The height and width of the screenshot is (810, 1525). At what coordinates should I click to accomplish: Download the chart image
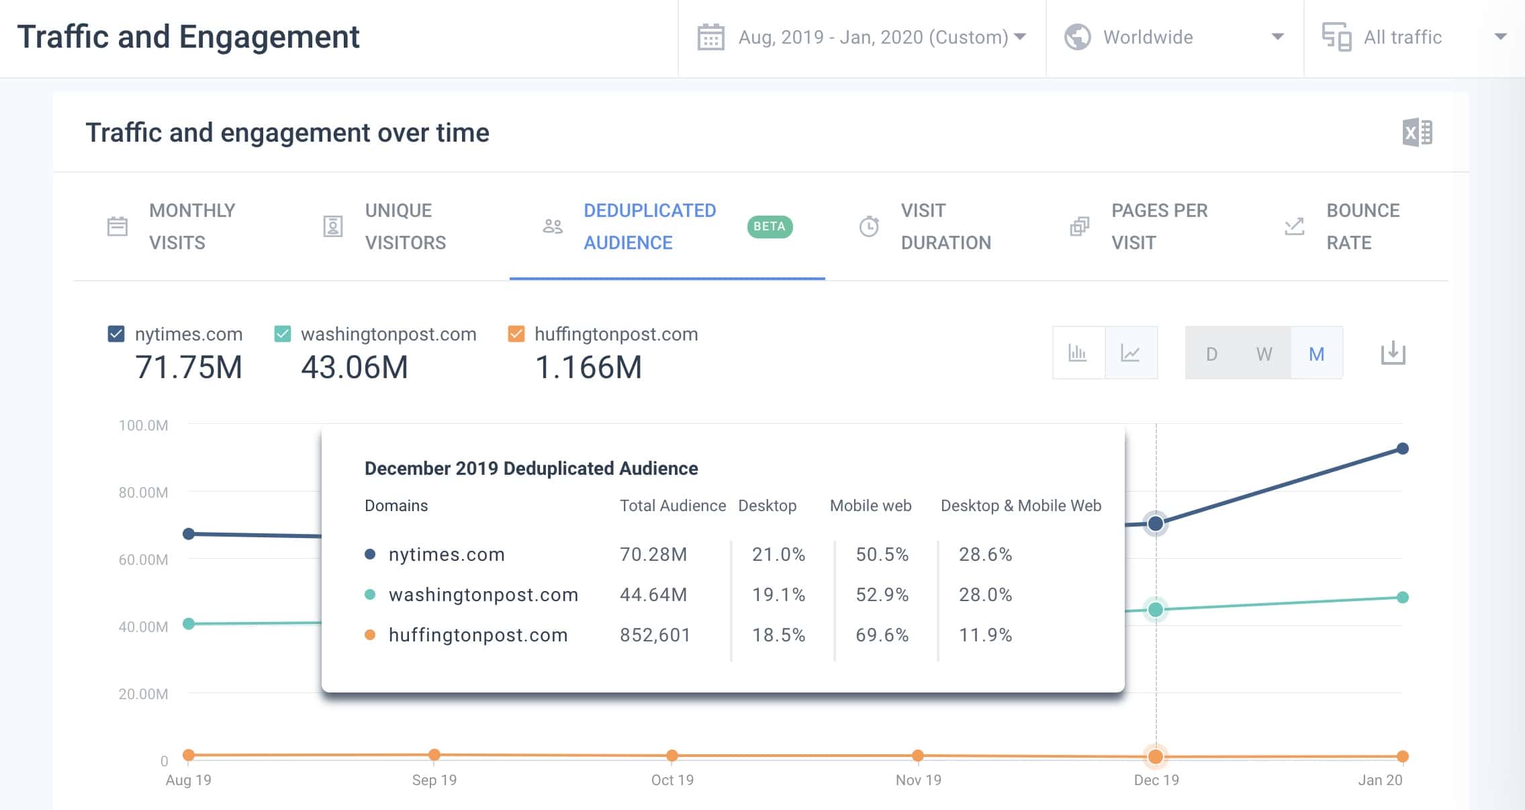click(x=1393, y=353)
